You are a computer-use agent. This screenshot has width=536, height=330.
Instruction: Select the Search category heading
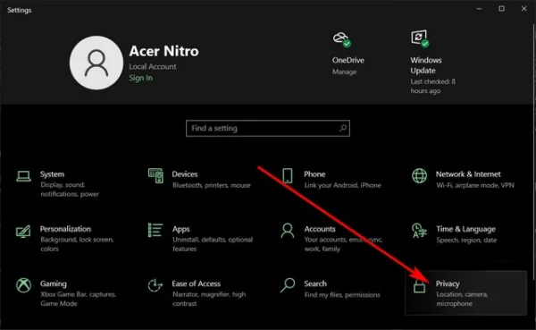(315, 283)
